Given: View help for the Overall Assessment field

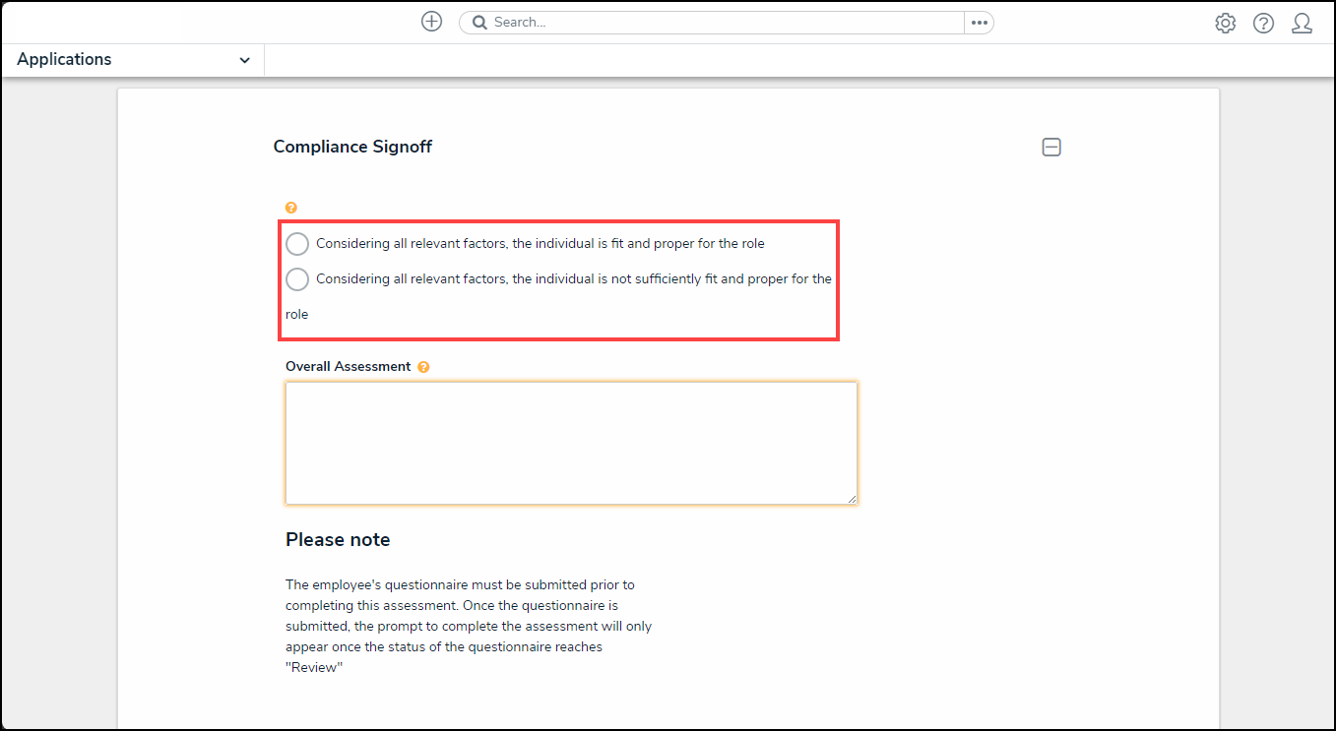Looking at the screenshot, I should (423, 366).
